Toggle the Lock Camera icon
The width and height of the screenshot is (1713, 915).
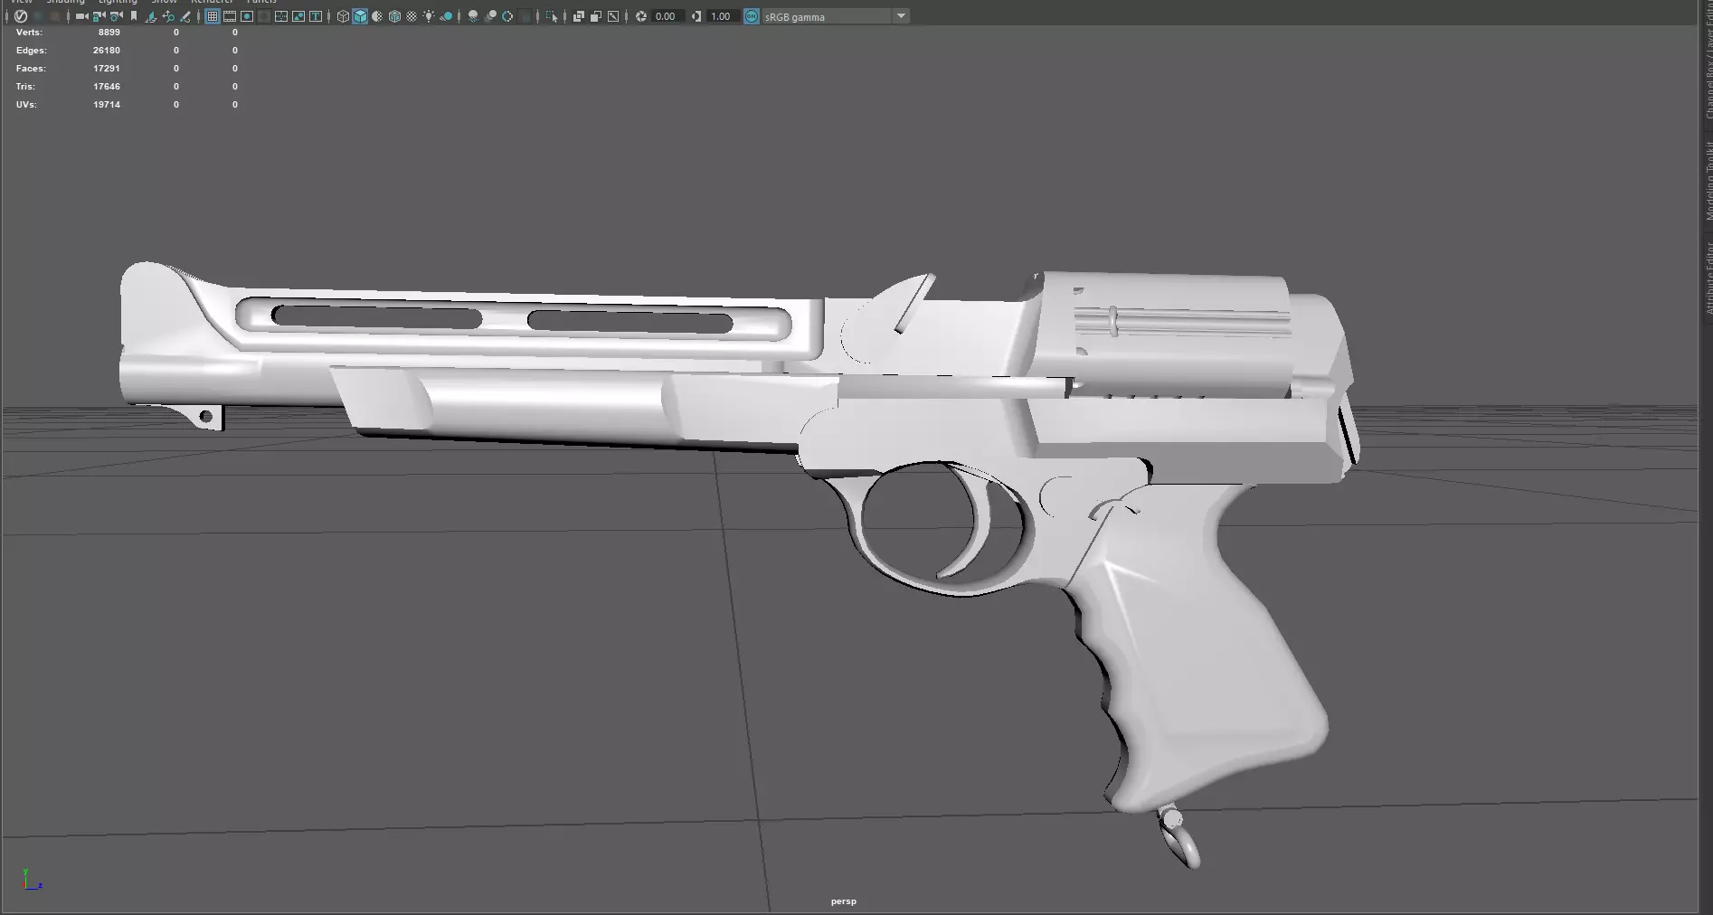99,16
